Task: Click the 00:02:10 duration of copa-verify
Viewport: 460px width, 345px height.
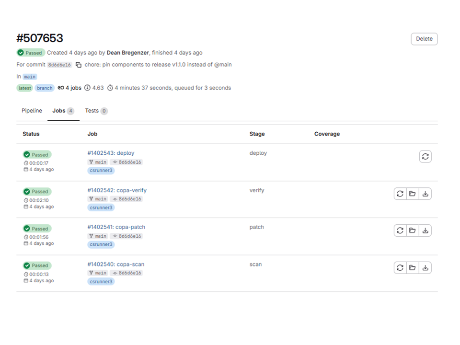Action: pyautogui.click(x=39, y=200)
